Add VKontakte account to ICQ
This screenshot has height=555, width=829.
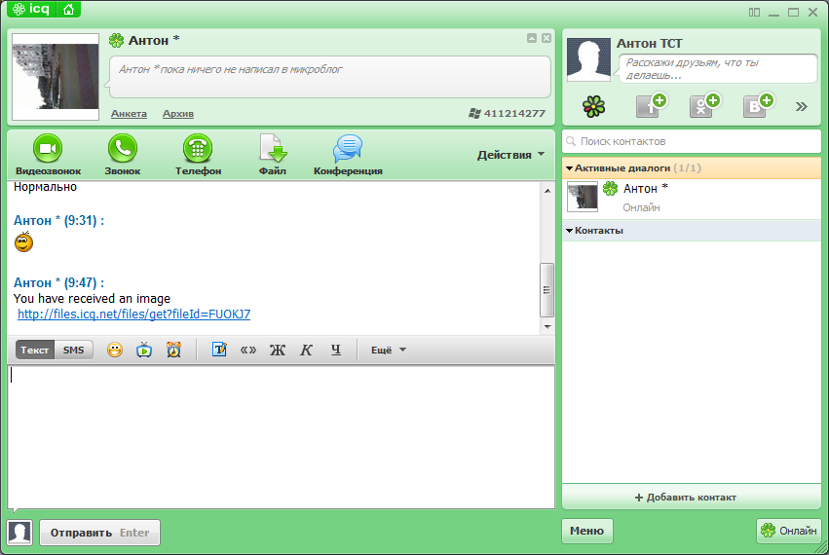(757, 106)
